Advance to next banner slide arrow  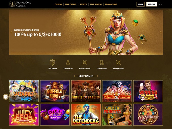[161, 32]
